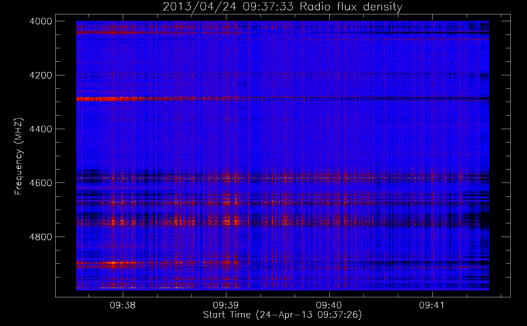
Task: Click the 'Frequency (MHZ)' axis title
Action: (x=19, y=156)
